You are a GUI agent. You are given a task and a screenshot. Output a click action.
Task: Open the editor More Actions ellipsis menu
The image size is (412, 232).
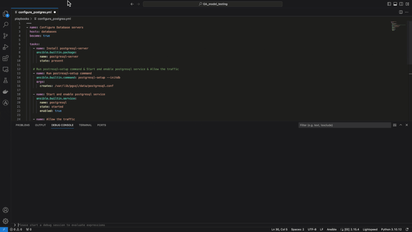[x=407, y=12]
